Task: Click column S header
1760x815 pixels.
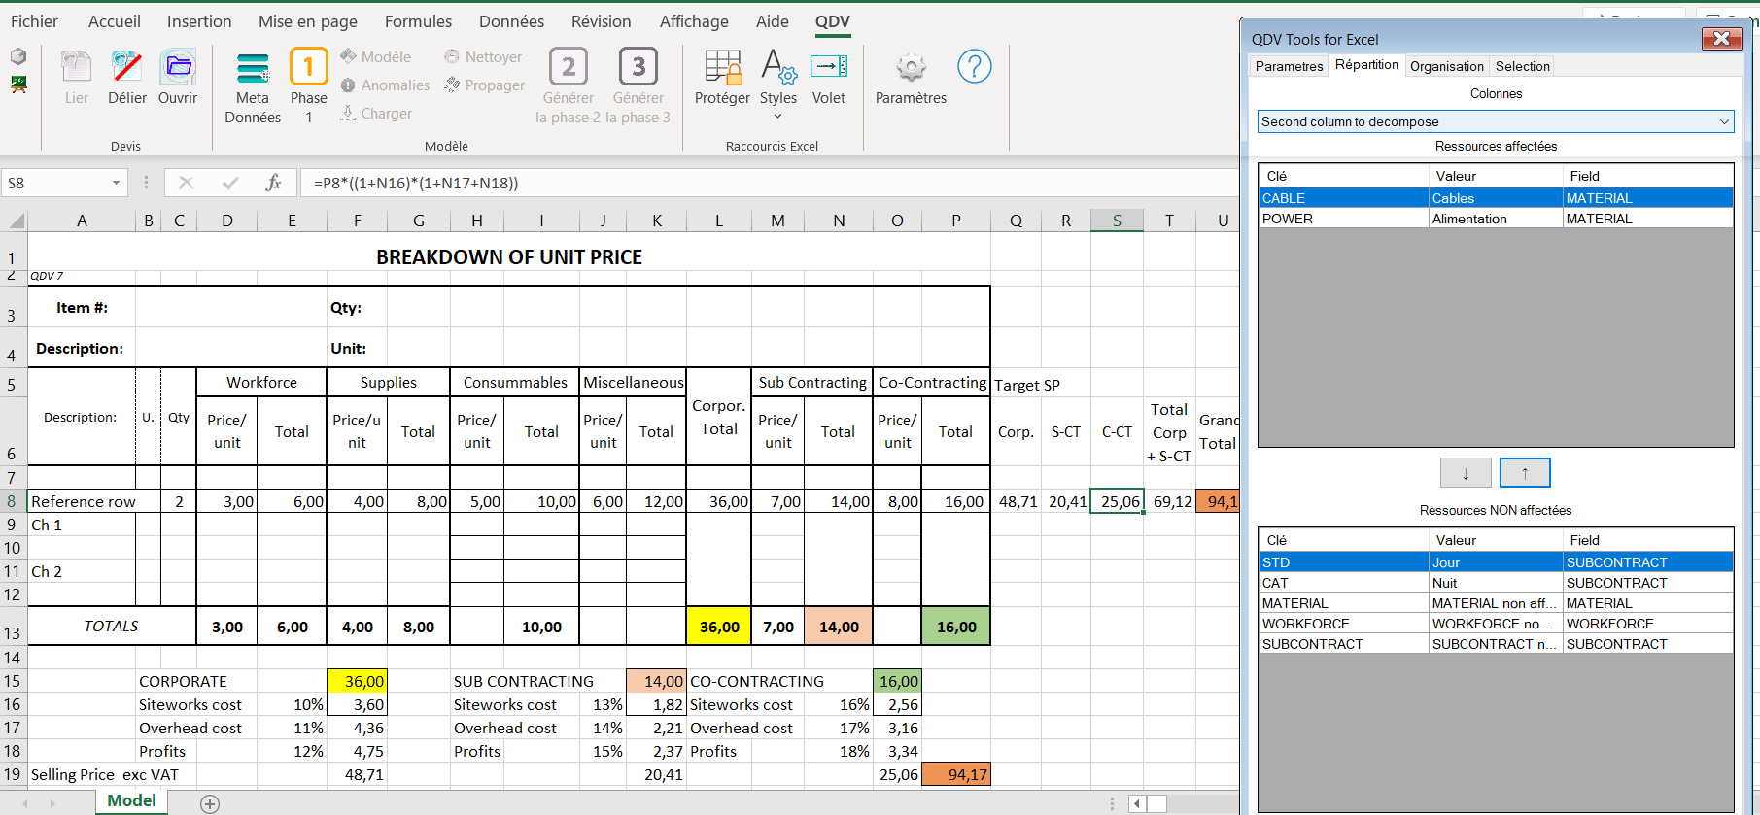Action: point(1117,221)
